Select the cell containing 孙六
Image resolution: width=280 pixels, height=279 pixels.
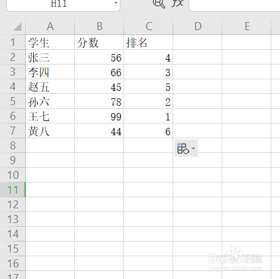[x=50, y=101]
